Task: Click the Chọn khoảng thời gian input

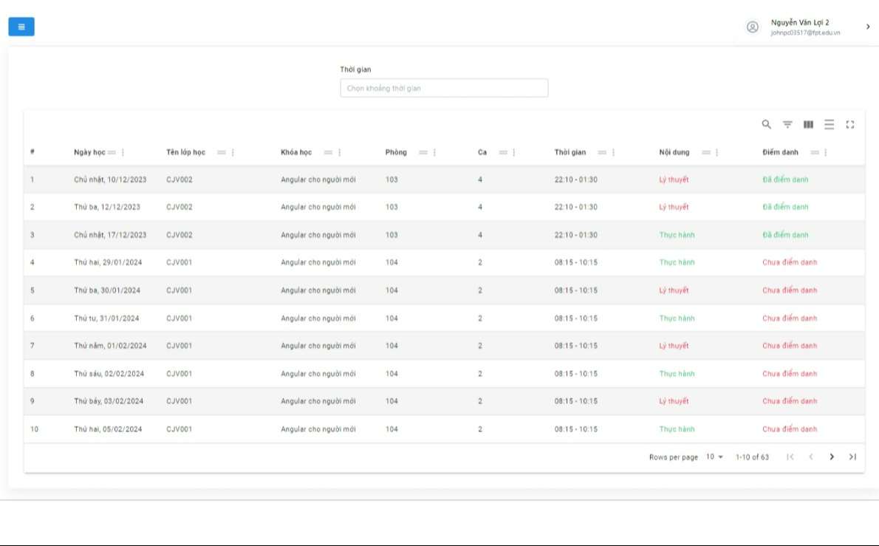Action: tap(444, 88)
